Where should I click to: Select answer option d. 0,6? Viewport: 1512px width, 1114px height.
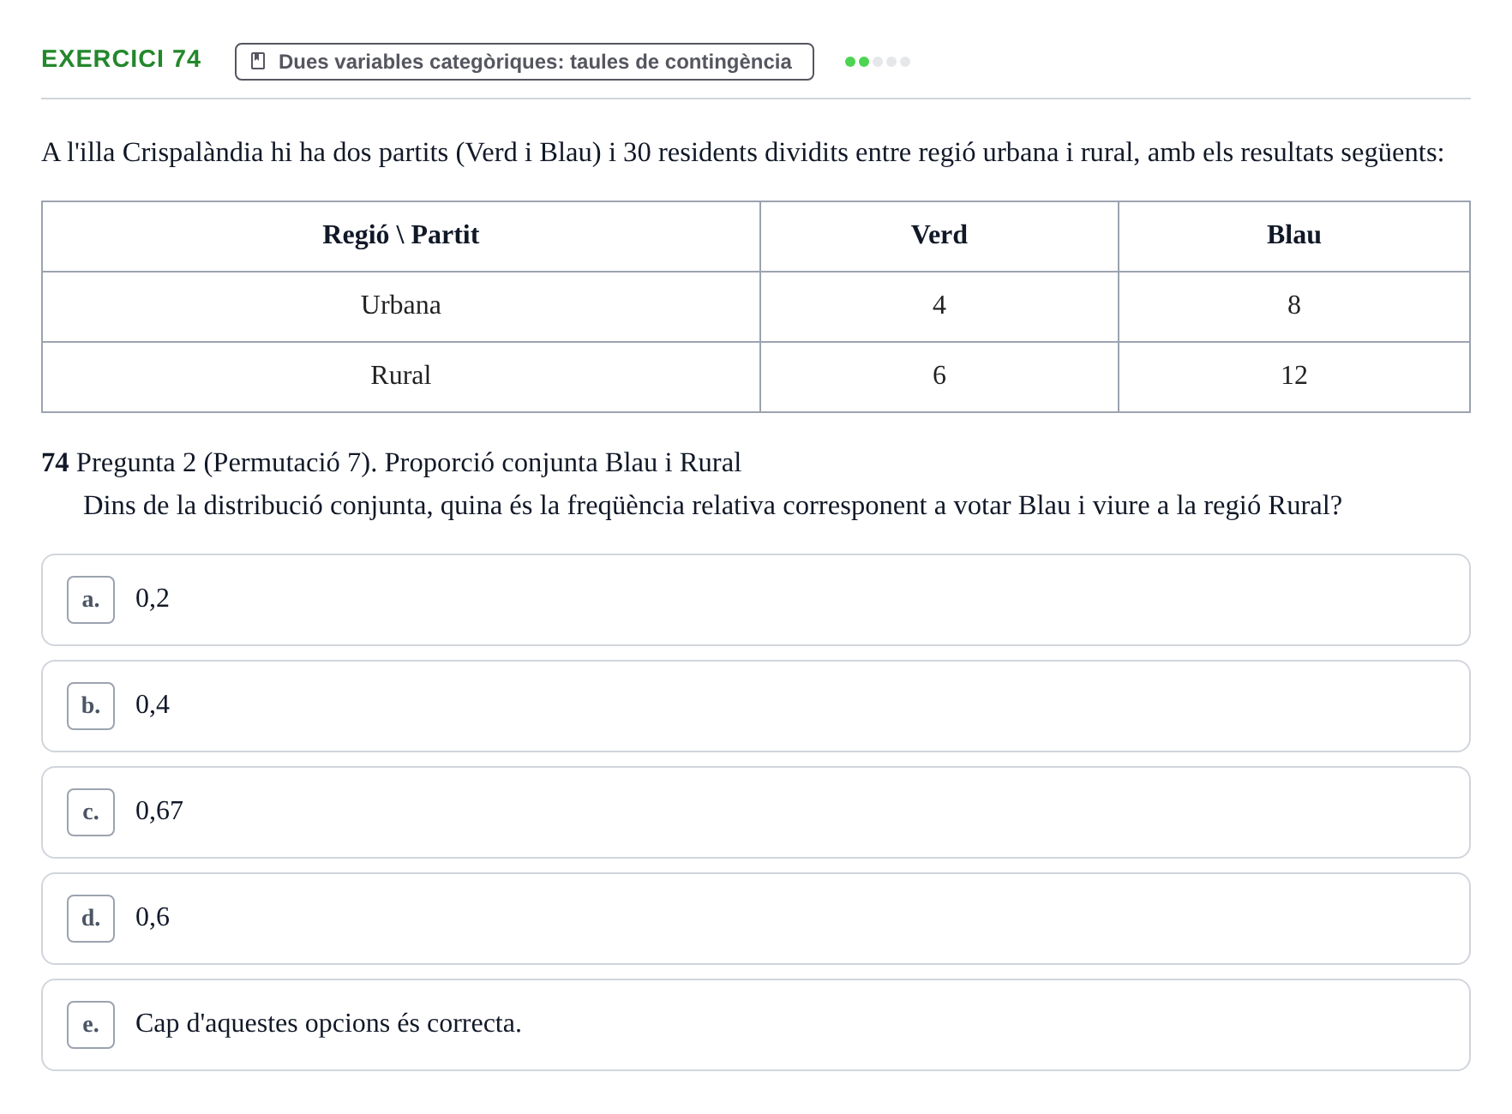(x=755, y=919)
